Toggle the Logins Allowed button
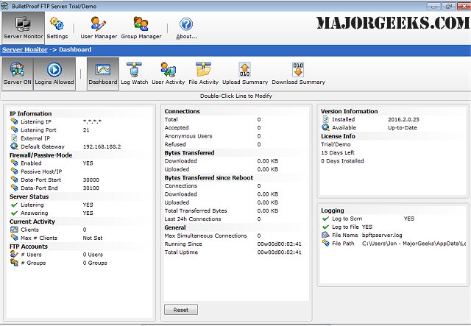 pyautogui.click(x=54, y=74)
